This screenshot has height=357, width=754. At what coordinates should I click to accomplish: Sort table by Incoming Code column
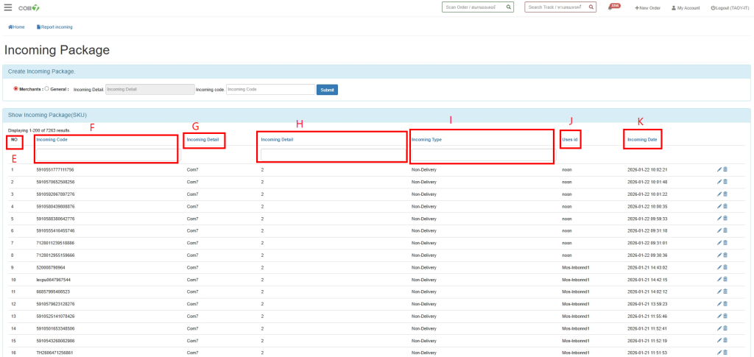(52, 140)
